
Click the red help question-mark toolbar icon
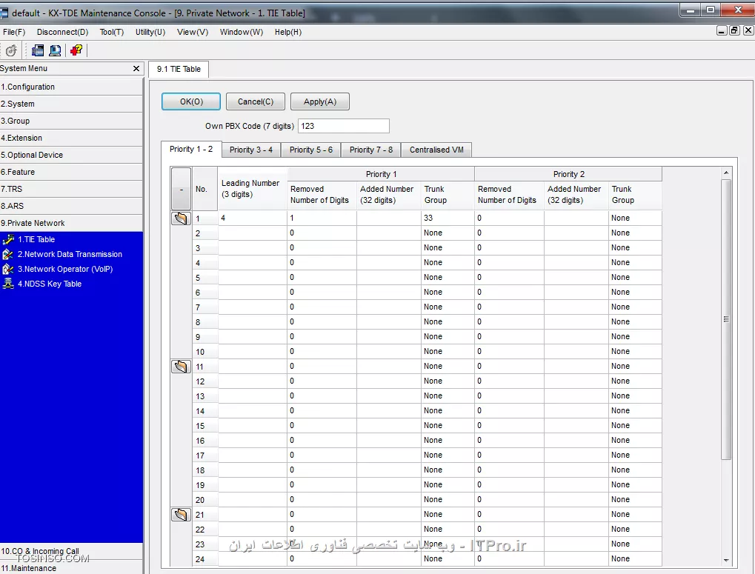point(76,50)
